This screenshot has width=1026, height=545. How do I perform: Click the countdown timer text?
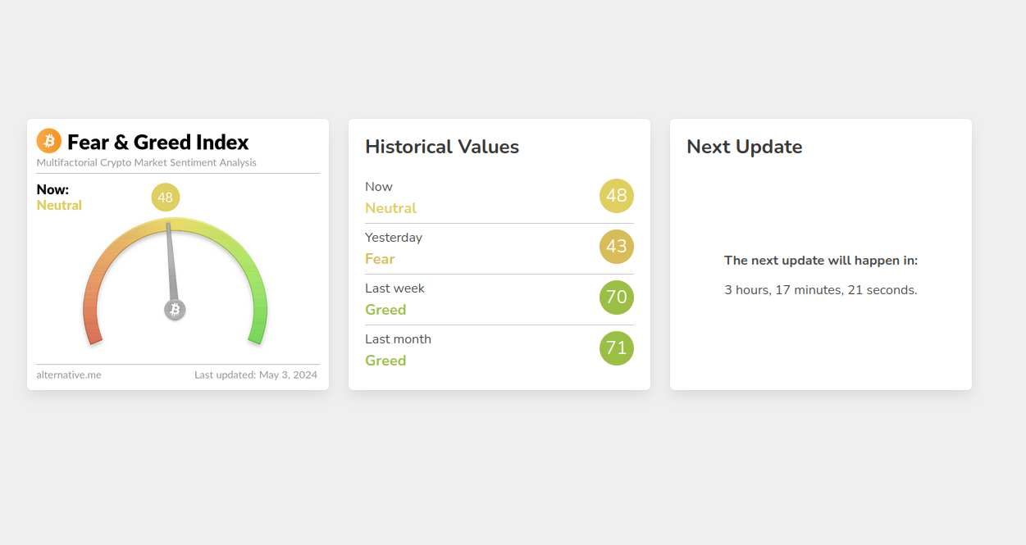[821, 290]
